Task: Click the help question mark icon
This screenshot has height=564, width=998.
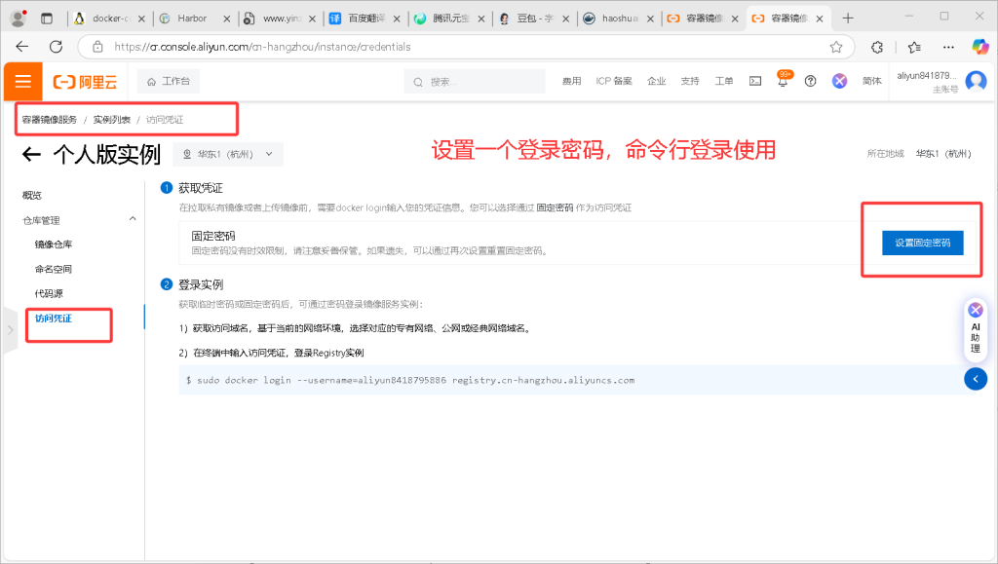Action: tap(810, 82)
